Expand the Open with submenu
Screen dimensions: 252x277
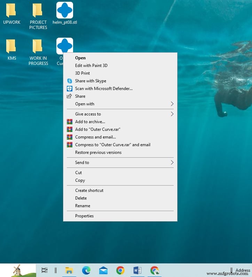click(x=120, y=104)
